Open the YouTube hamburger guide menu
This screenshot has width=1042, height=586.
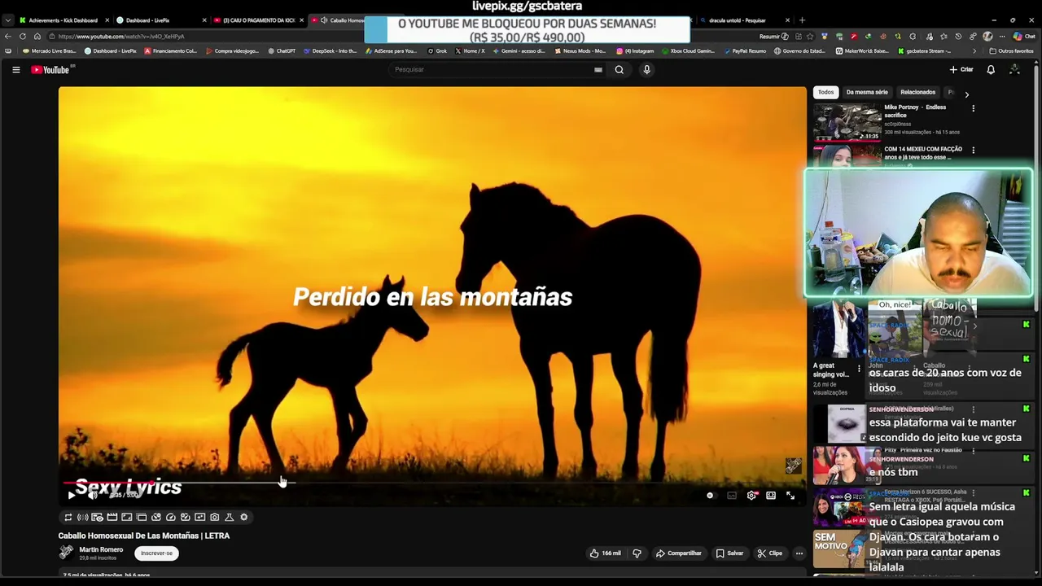(x=15, y=70)
